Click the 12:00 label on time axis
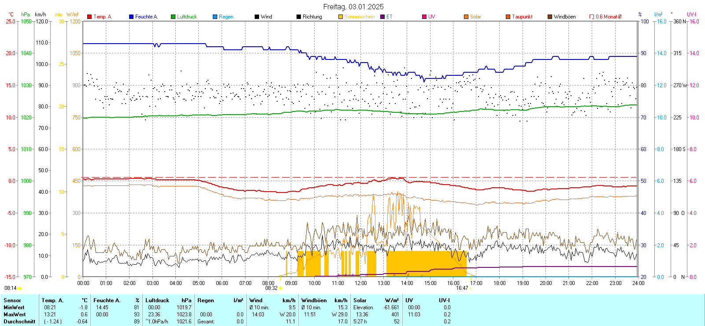The width and height of the screenshot is (705, 326). click(361, 283)
